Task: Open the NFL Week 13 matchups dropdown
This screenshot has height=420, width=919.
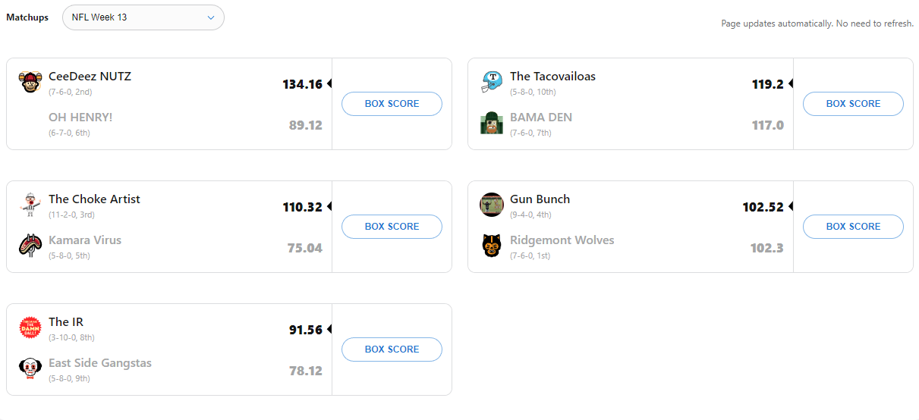Action: tap(143, 17)
